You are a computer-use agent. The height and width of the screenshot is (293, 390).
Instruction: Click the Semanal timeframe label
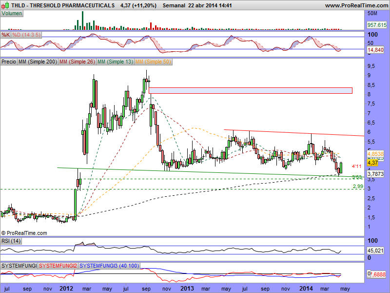pyautogui.click(x=174, y=5)
